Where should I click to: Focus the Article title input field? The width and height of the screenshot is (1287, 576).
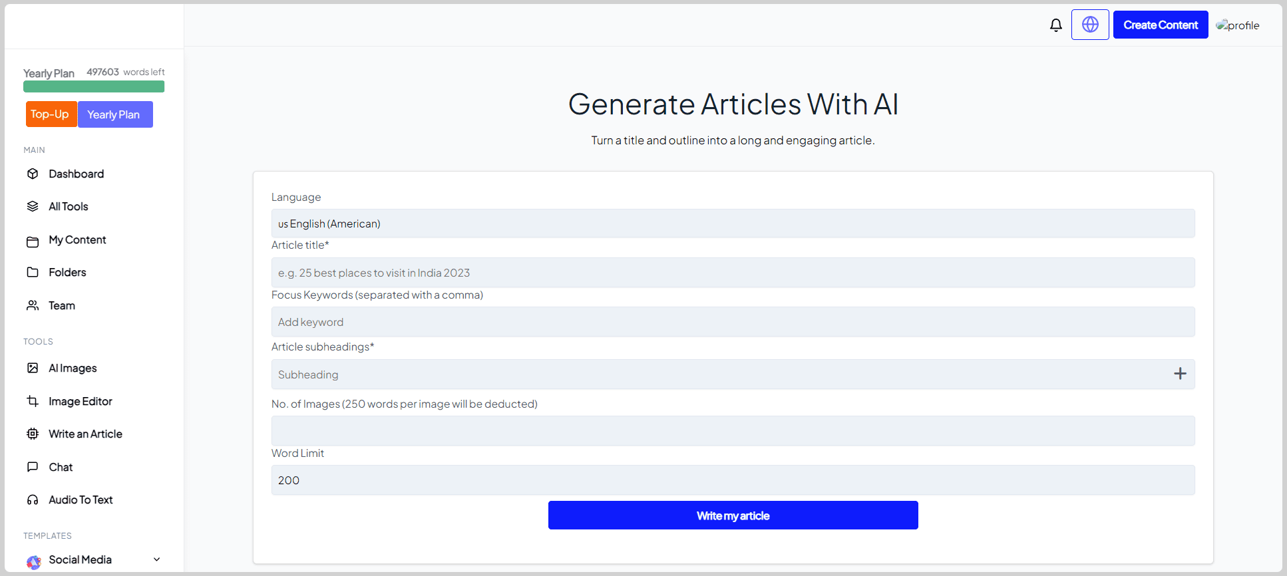[x=733, y=273]
